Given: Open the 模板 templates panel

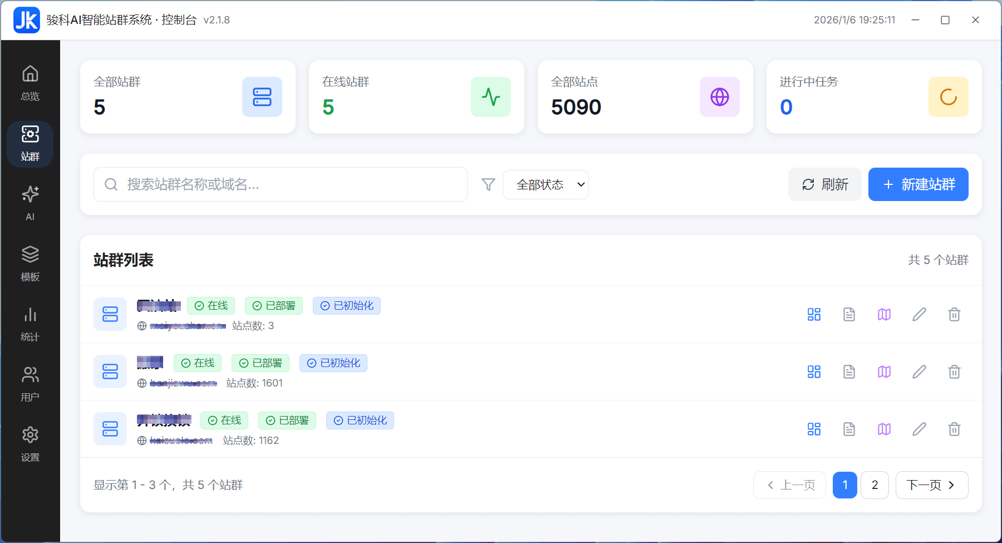Looking at the screenshot, I should tap(30, 262).
